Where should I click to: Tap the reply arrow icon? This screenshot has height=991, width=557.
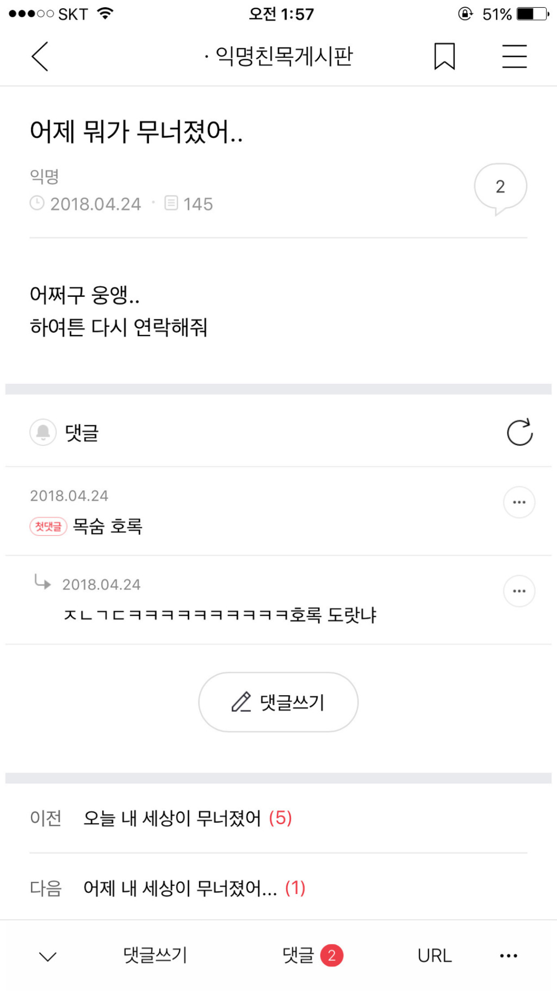[42, 582]
